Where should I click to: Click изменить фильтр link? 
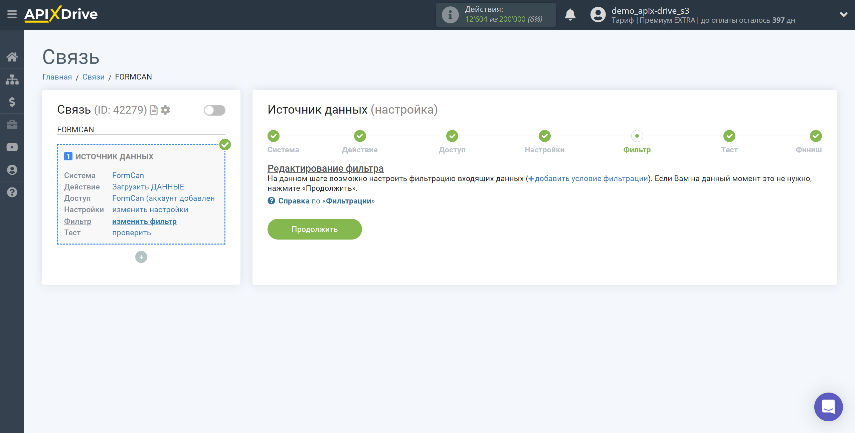tap(144, 221)
